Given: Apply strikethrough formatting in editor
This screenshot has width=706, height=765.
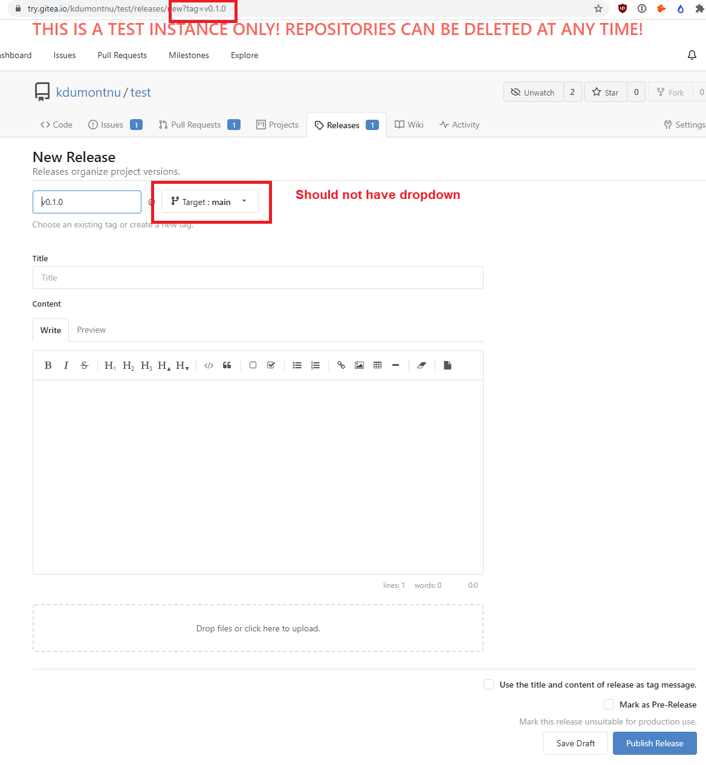Looking at the screenshot, I should pyautogui.click(x=84, y=365).
